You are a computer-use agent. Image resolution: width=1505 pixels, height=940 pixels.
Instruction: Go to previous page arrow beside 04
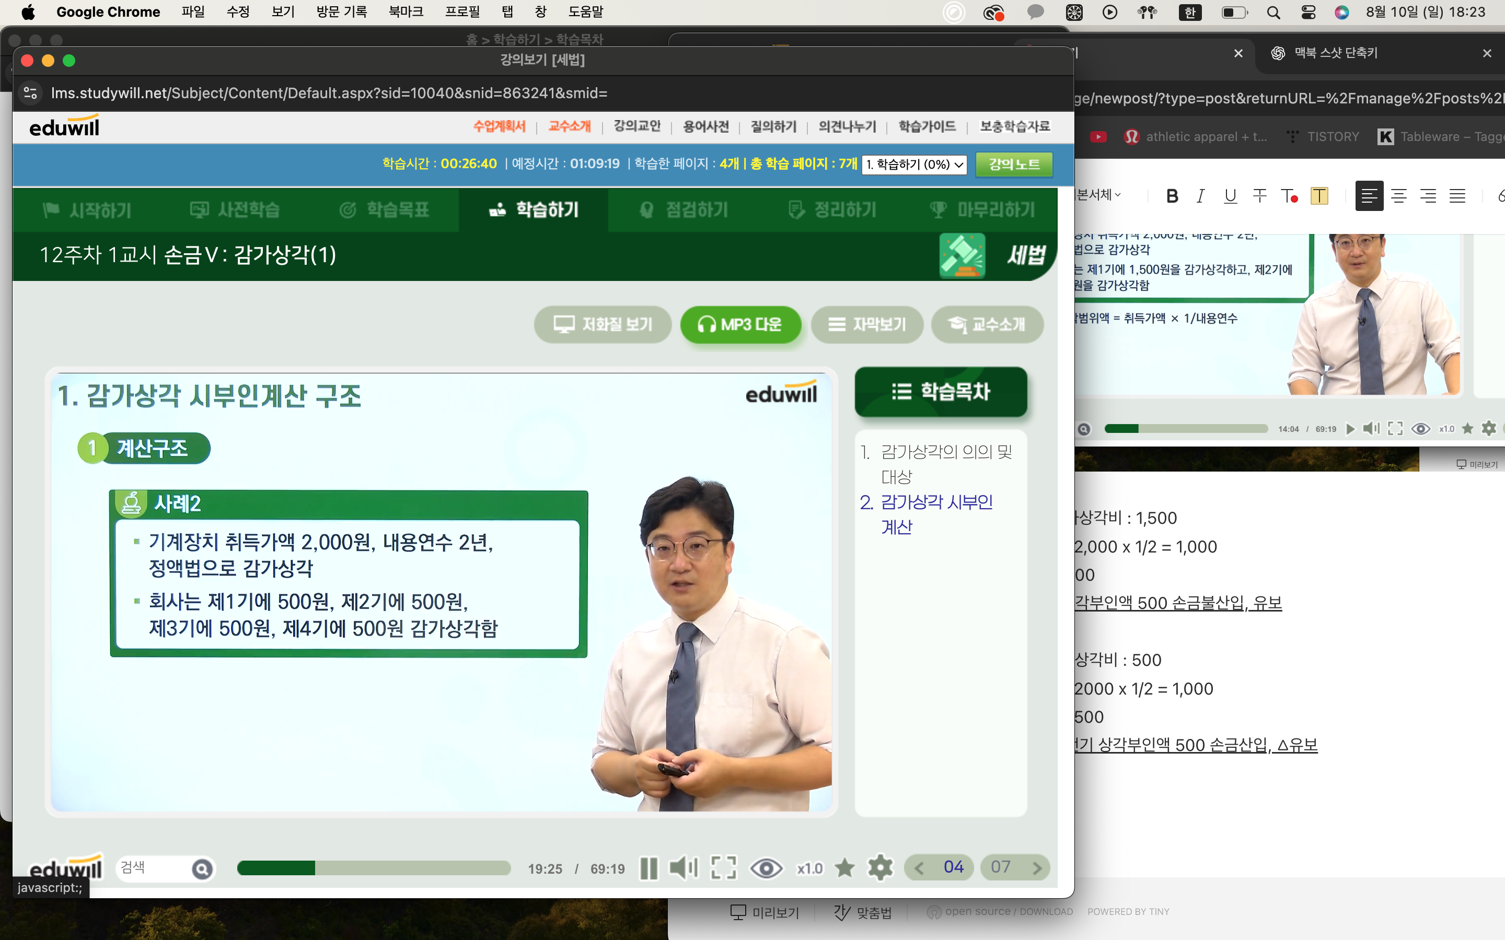919,868
